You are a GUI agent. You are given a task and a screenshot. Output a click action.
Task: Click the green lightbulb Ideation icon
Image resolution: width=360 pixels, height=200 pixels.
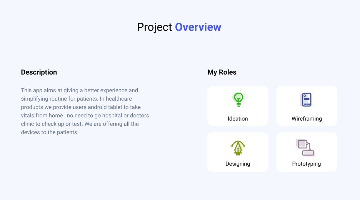click(x=238, y=99)
